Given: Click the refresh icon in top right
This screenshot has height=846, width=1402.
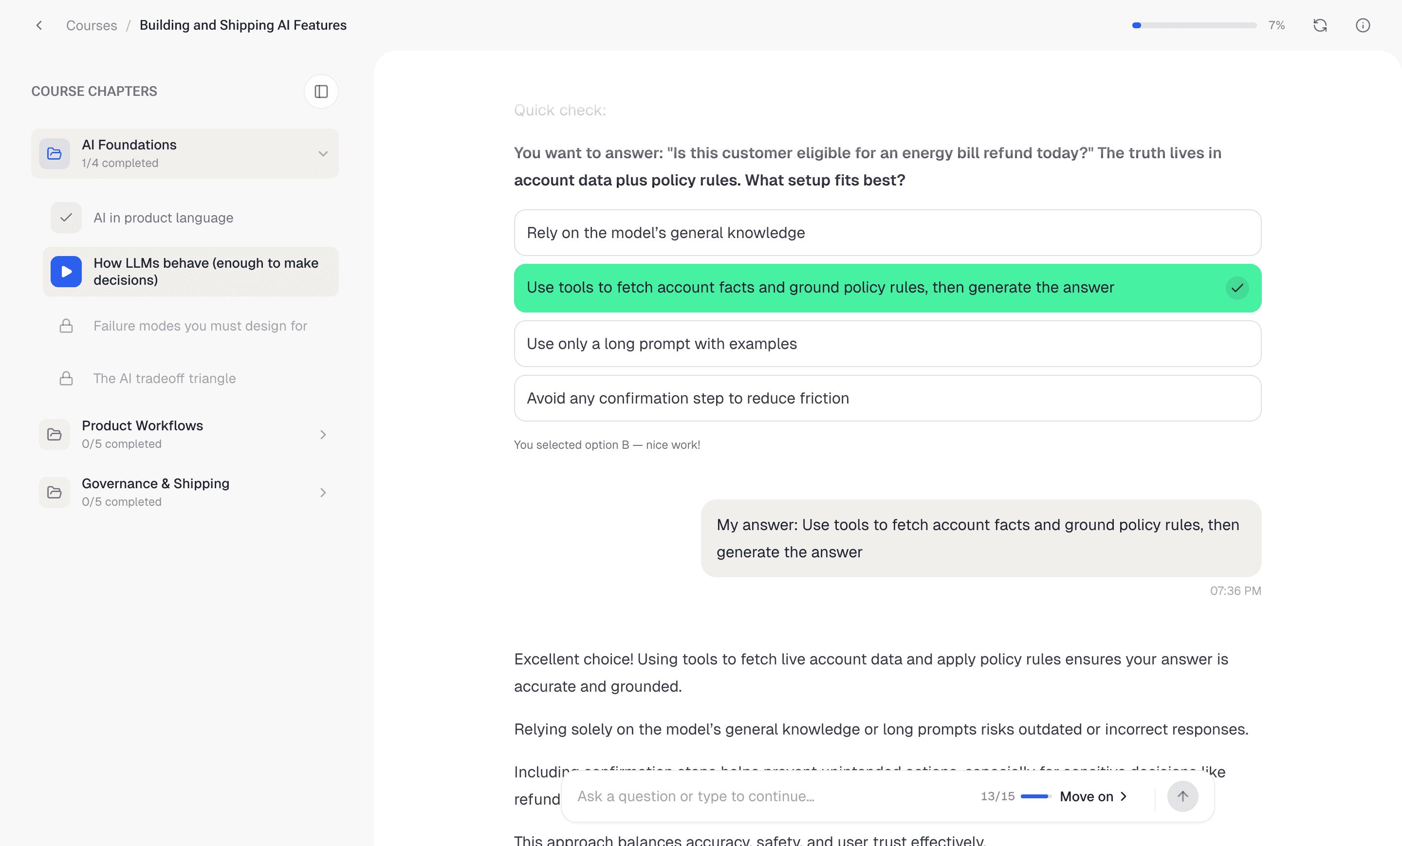Looking at the screenshot, I should pos(1320,25).
